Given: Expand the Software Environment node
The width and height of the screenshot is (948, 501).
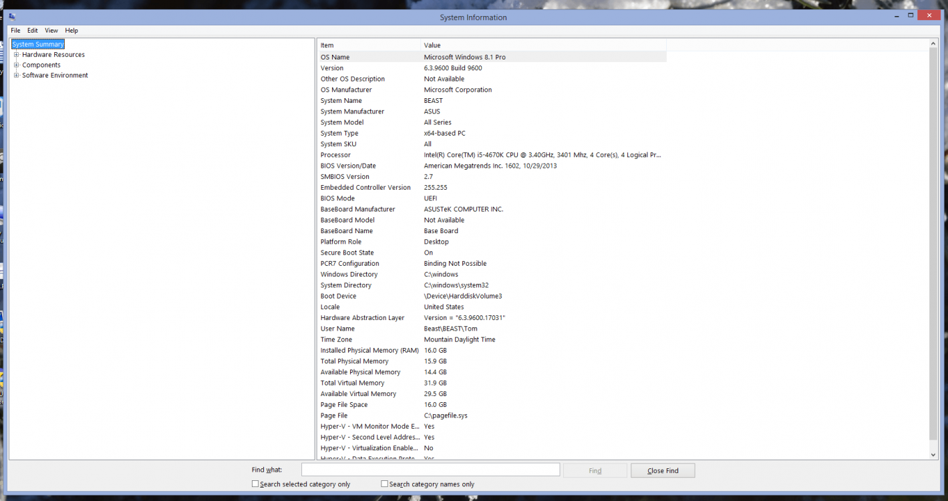Looking at the screenshot, I should (x=17, y=75).
